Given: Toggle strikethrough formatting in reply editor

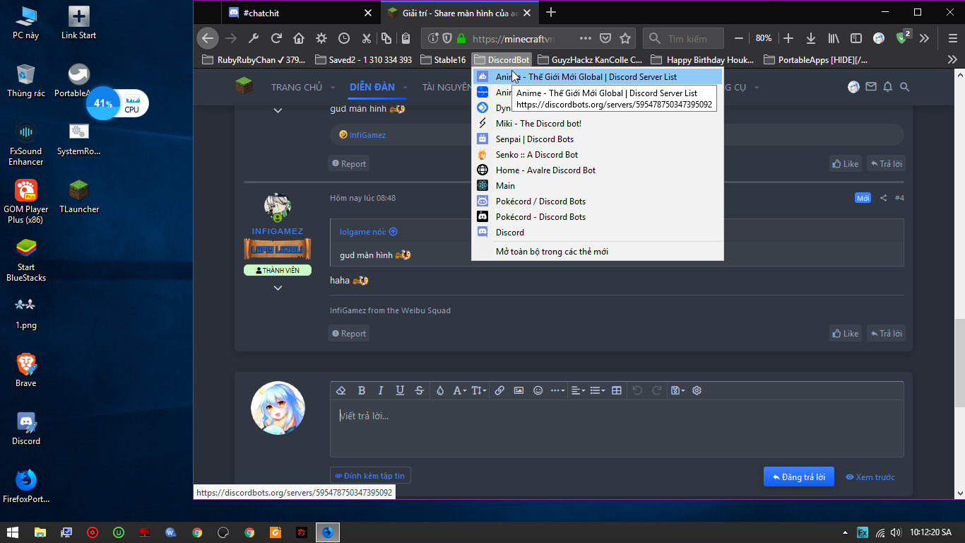Looking at the screenshot, I should click(420, 390).
